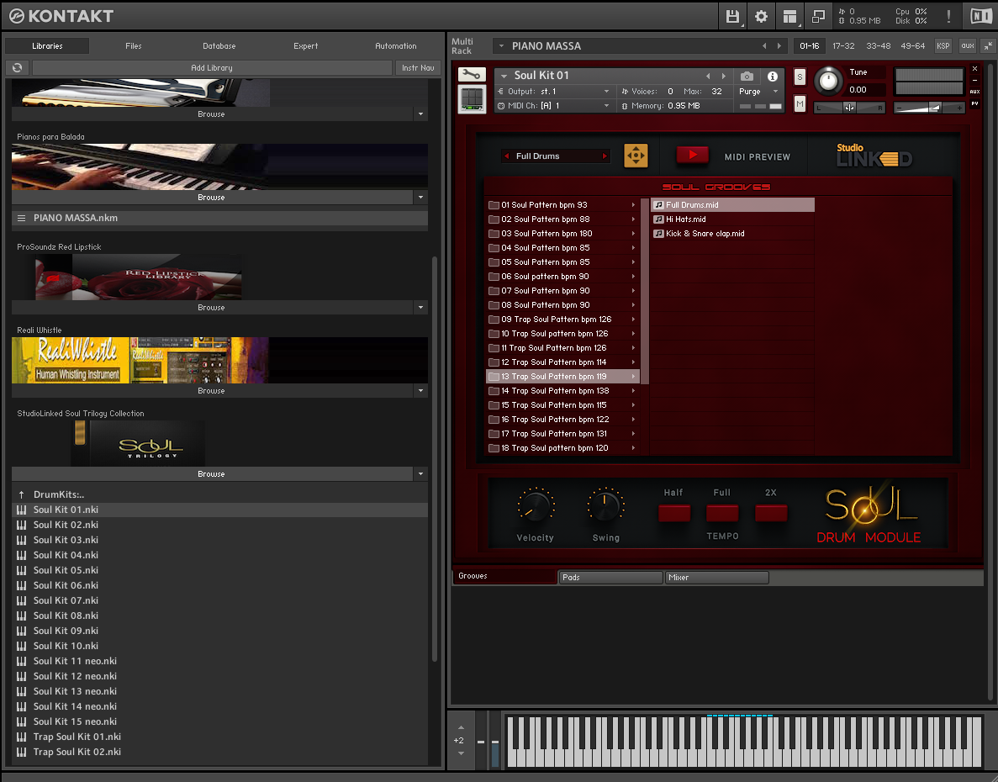998x782 pixels.
Task: Select next groove type with right red arrow
Action: coord(605,156)
